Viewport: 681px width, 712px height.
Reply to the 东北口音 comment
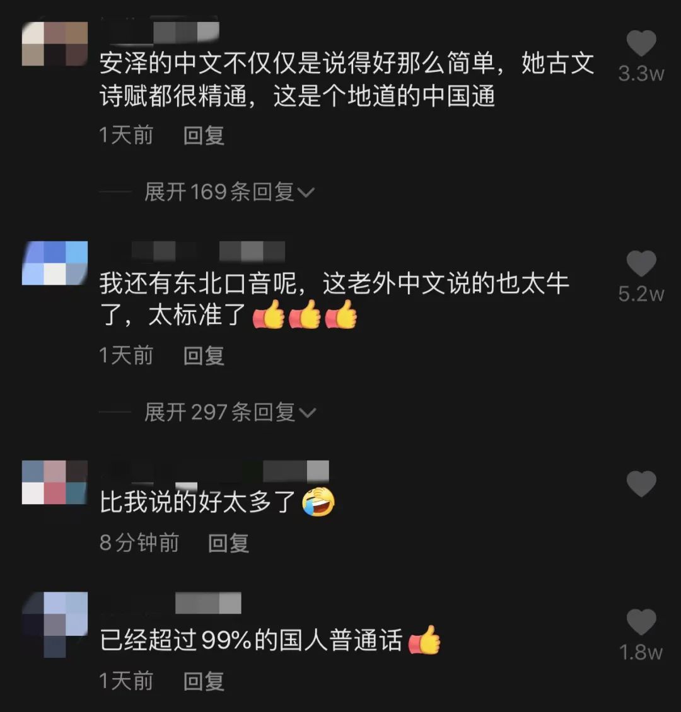204,355
